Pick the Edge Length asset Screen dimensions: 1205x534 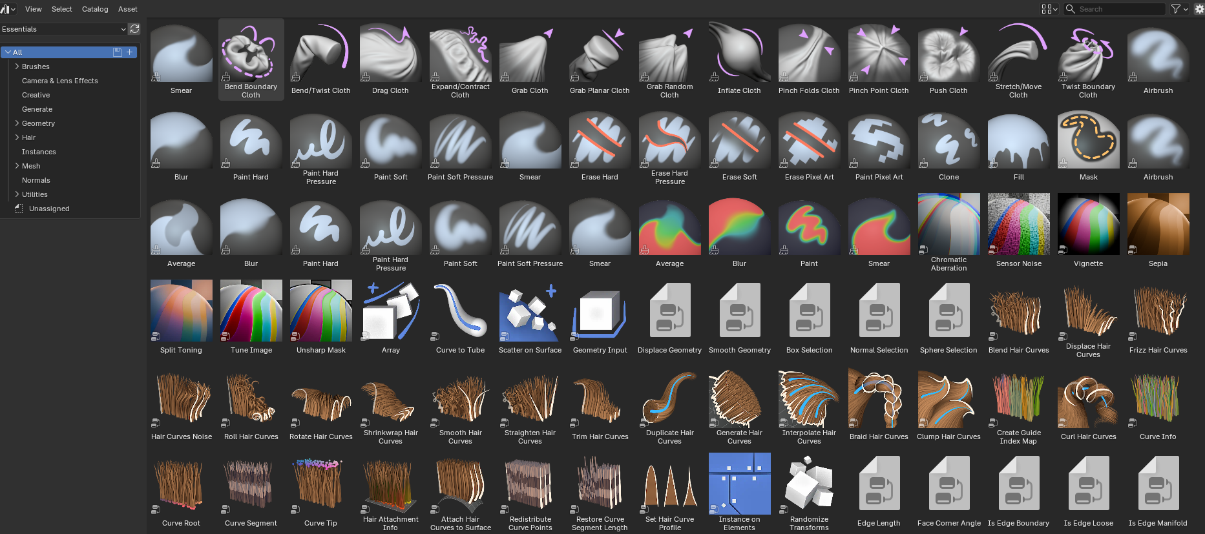pyautogui.click(x=879, y=492)
